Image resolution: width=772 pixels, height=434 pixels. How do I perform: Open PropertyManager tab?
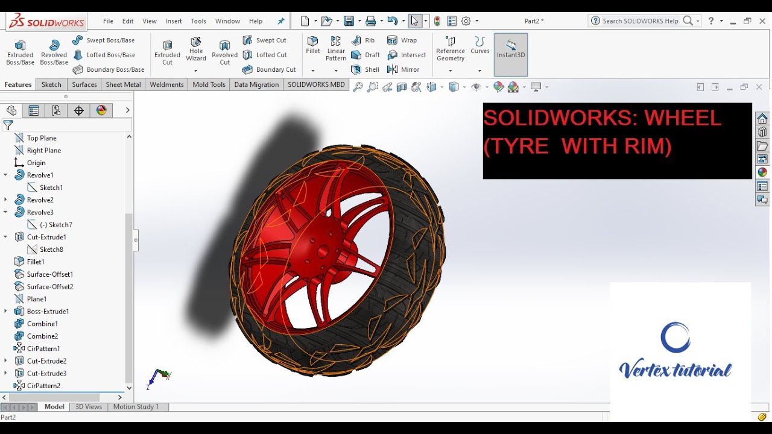click(34, 110)
